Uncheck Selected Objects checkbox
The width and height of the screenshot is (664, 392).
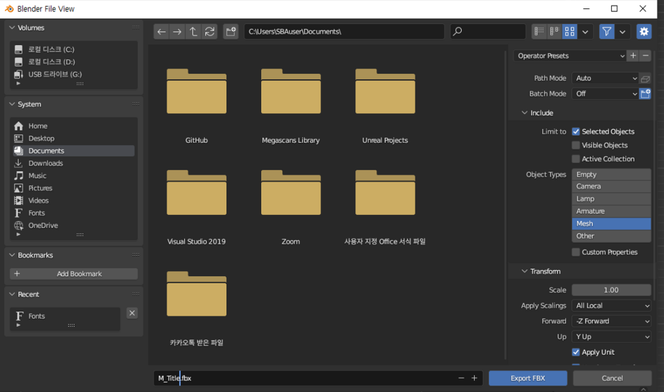tap(576, 131)
